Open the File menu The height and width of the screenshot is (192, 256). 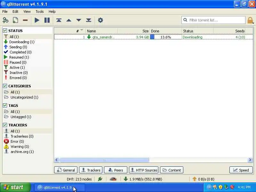pyautogui.click(x=5, y=12)
